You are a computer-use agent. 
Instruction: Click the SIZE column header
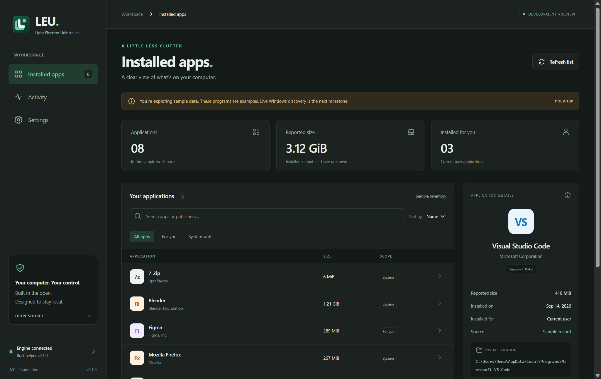click(327, 256)
